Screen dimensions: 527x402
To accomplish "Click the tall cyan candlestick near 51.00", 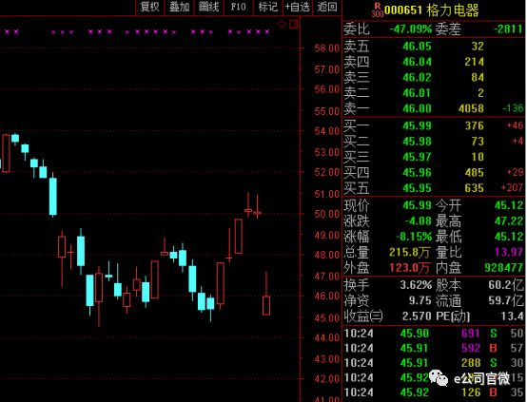I will (x=53, y=197).
